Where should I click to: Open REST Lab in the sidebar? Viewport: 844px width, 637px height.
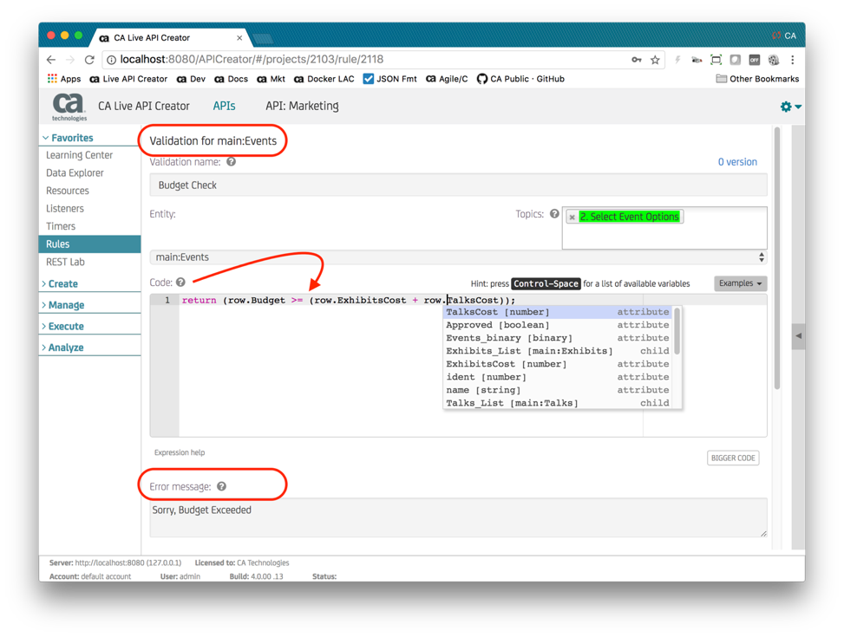65,262
